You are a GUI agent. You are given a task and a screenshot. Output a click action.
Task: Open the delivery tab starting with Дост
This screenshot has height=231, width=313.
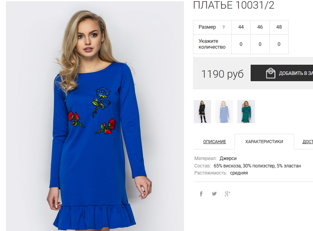pyautogui.click(x=308, y=142)
